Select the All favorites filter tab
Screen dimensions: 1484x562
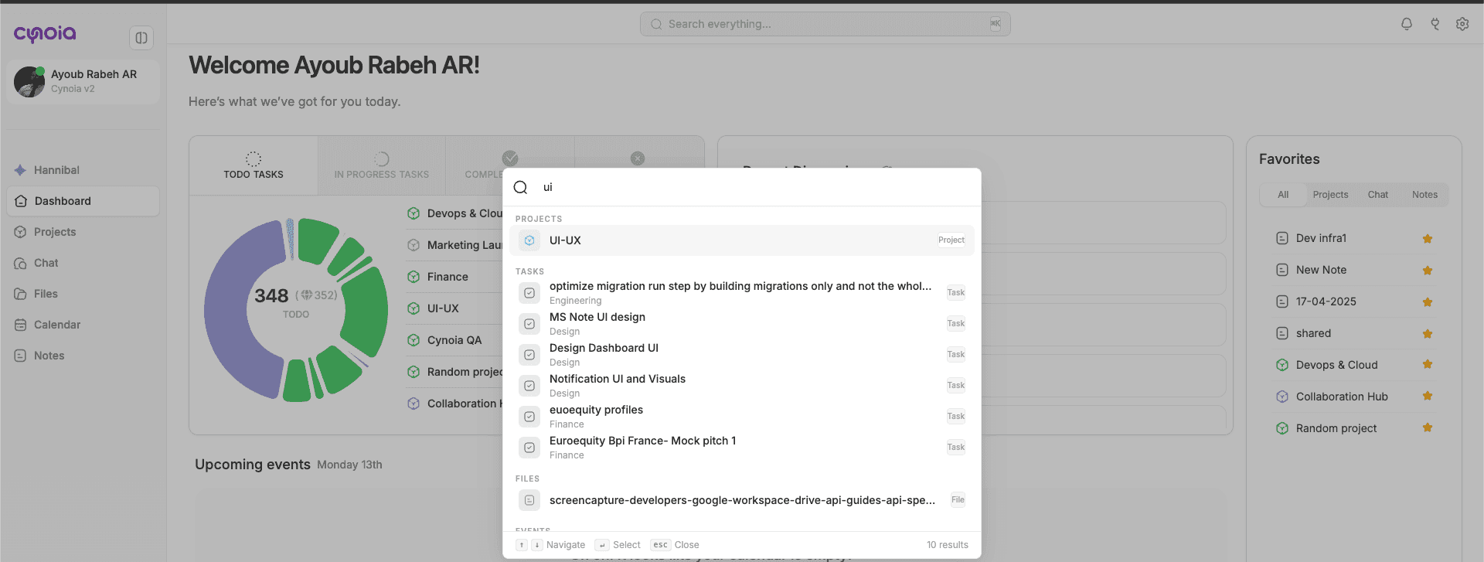1283,195
